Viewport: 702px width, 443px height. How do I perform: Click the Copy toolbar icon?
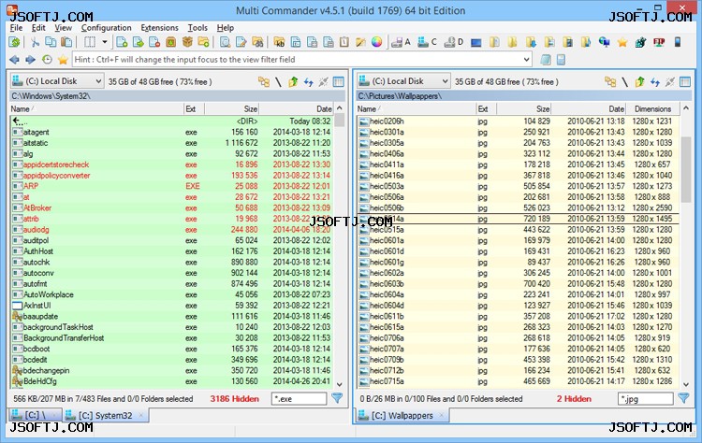coord(51,42)
